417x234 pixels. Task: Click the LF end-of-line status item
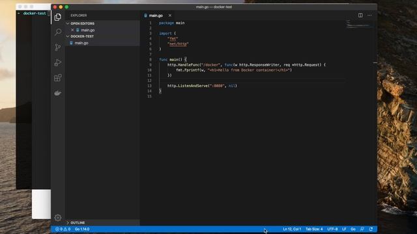click(x=344, y=229)
